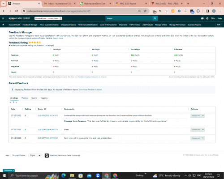Open the EN language dropdown in header
This screenshot has width=224, height=179.
[x=213, y=18]
